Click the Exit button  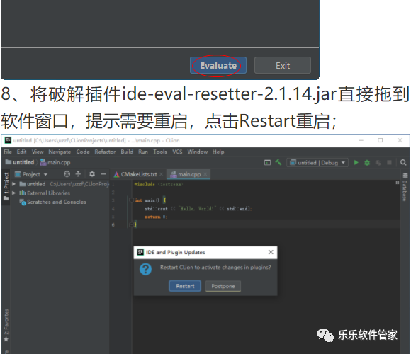pos(283,65)
